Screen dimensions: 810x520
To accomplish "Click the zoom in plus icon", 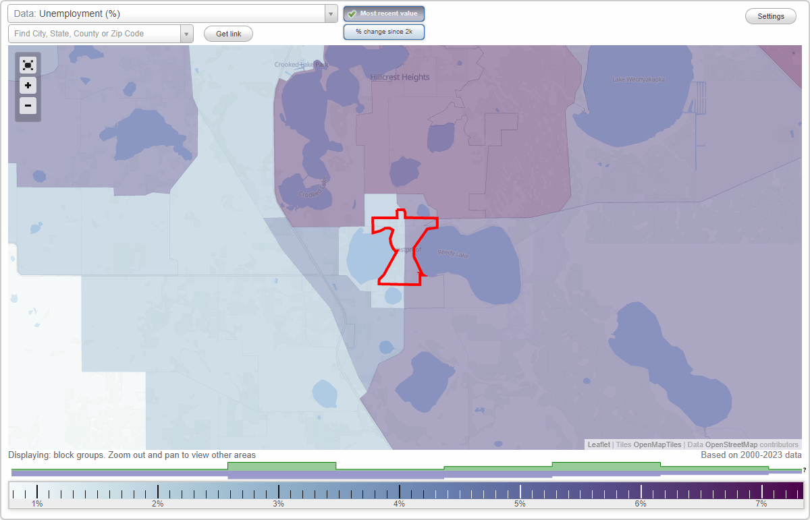I will point(28,86).
